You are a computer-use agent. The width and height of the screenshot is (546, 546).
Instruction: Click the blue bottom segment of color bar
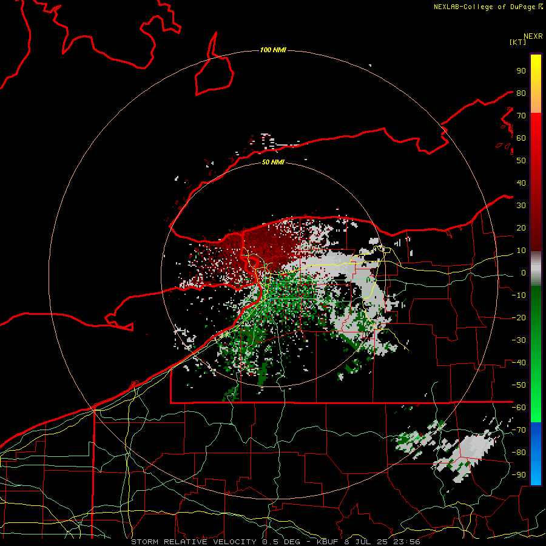(536, 454)
